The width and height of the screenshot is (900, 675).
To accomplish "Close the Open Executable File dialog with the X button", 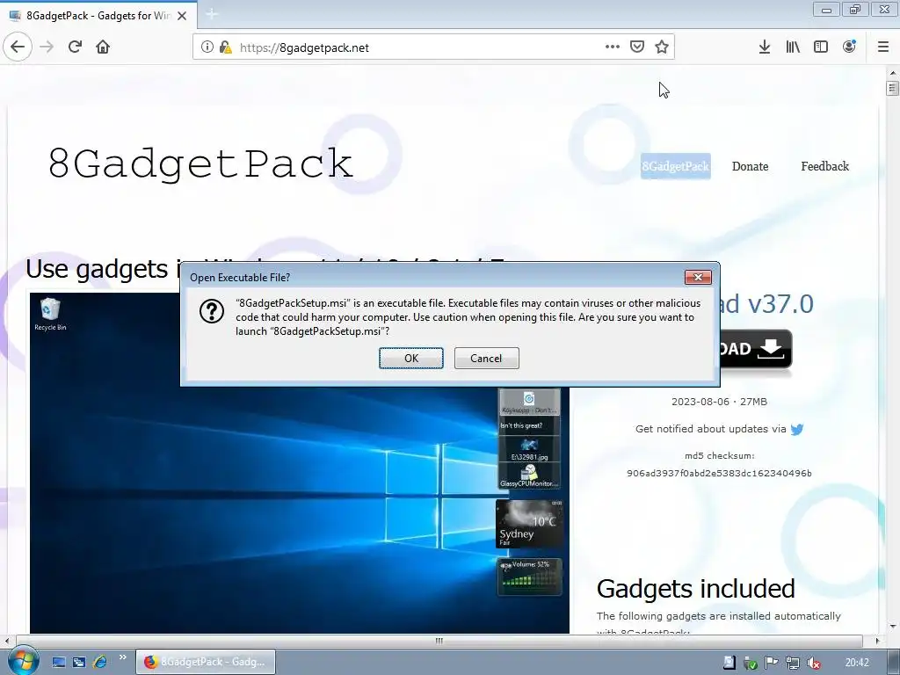I will click(698, 277).
